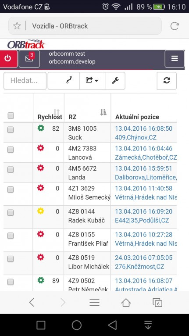Go to browser home page
189x336 pixels.
[126, 303]
